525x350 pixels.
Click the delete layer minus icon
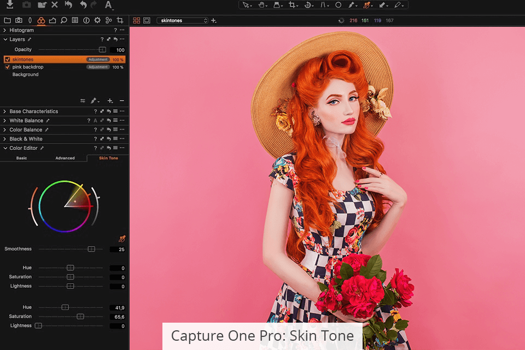pos(121,101)
